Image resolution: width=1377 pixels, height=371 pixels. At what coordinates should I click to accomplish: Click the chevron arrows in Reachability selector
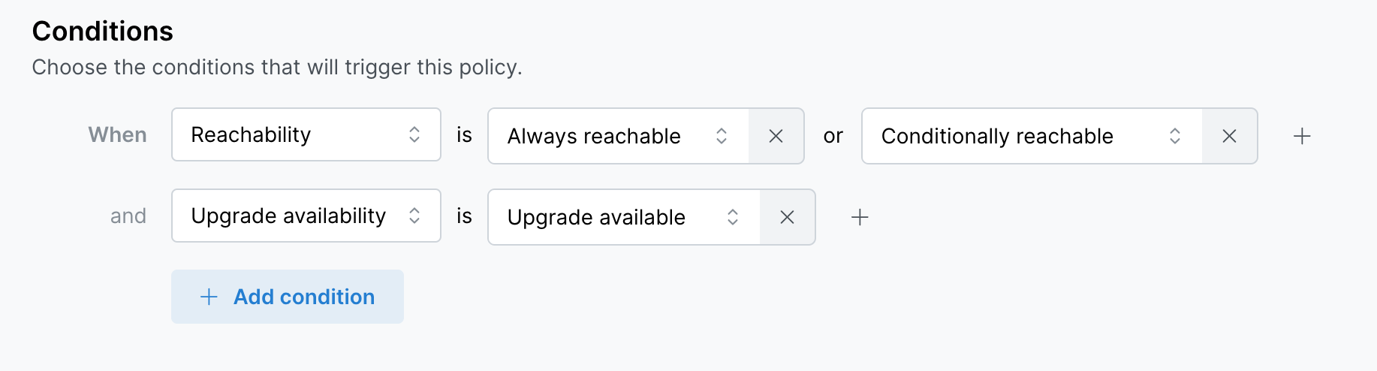pyautogui.click(x=414, y=134)
